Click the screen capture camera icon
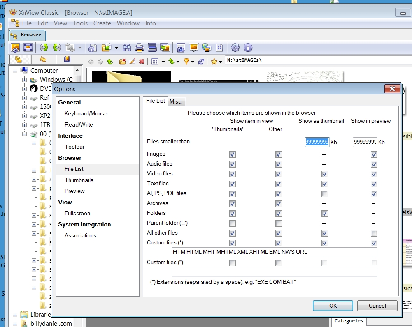The width and height of the screenshot is (412, 327). [x=181, y=48]
